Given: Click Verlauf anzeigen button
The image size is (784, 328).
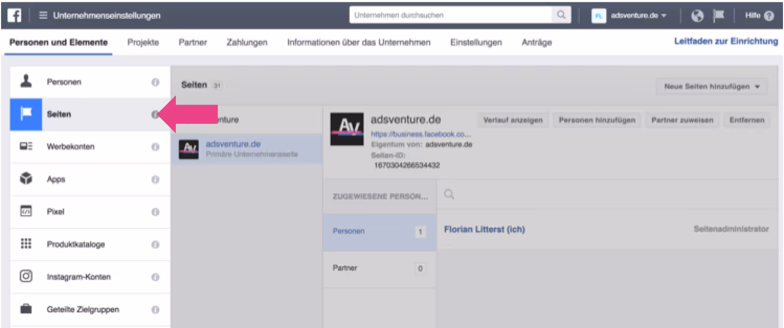Looking at the screenshot, I should coord(513,120).
